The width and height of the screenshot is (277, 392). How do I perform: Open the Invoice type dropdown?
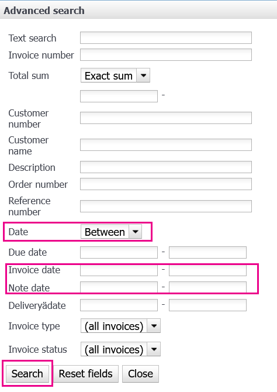[120, 326]
